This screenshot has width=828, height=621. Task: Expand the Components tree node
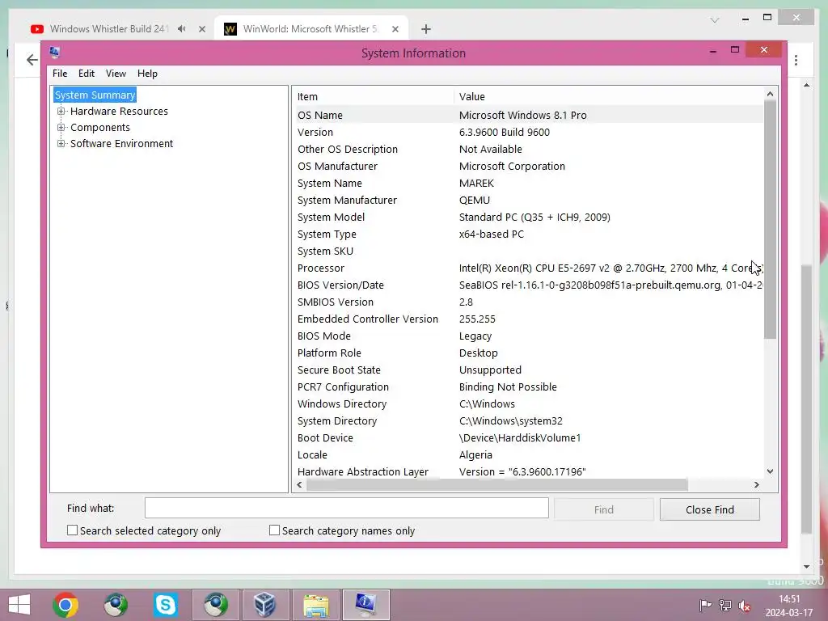(x=61, y=127)
